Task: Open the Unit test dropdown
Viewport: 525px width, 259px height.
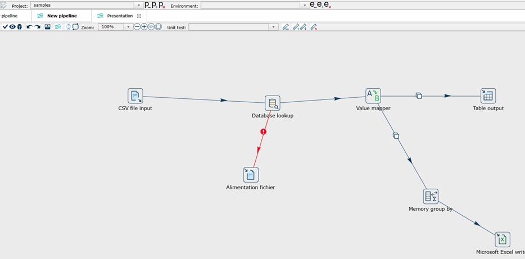Action: tap(274, 27)
